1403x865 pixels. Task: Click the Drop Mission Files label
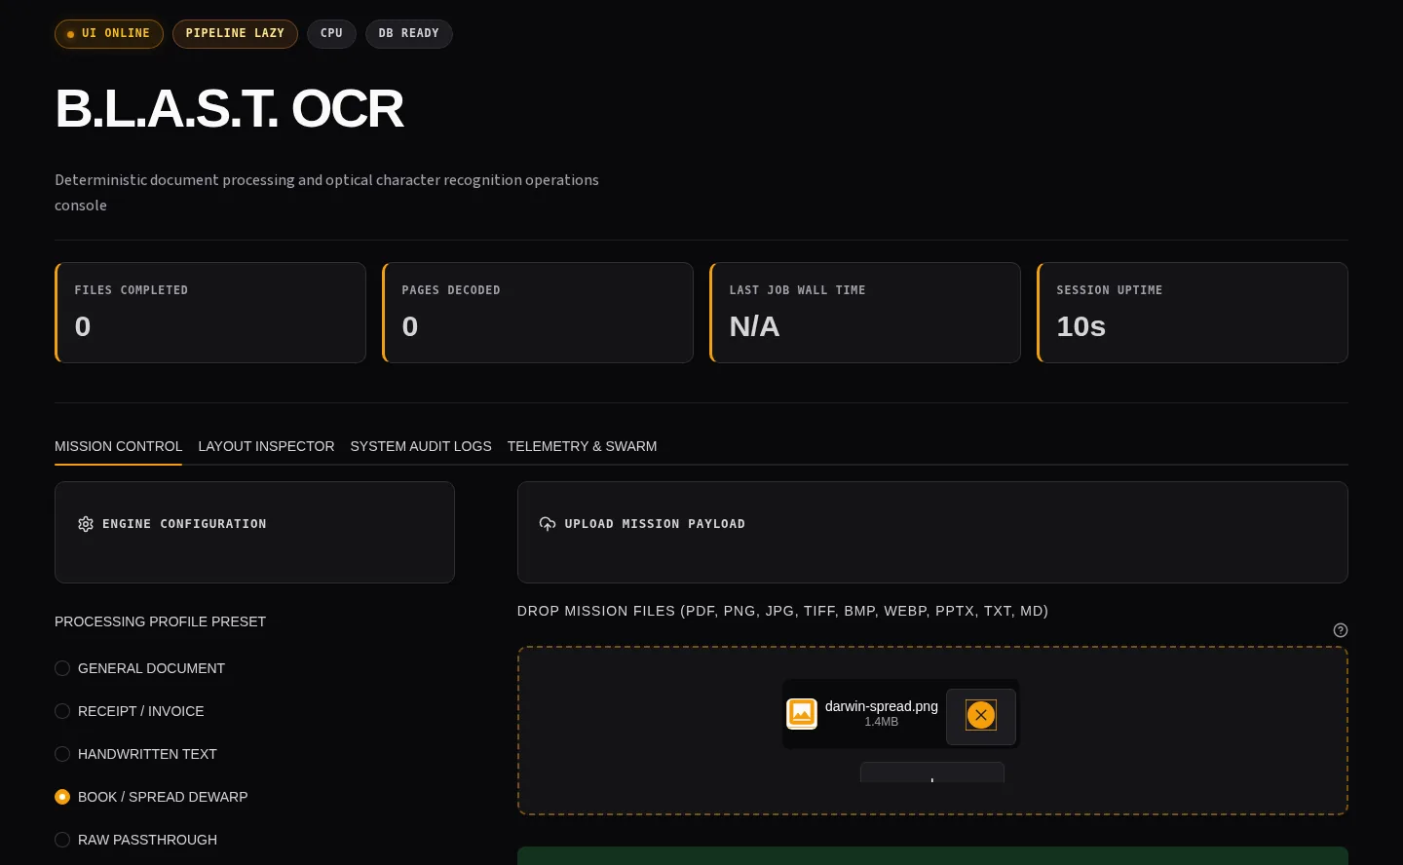point(782,611)
